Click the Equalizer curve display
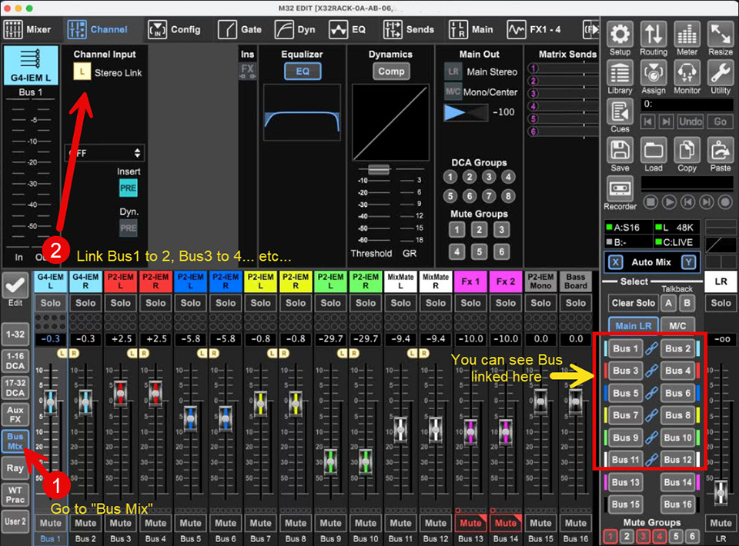 pos(302,112)
